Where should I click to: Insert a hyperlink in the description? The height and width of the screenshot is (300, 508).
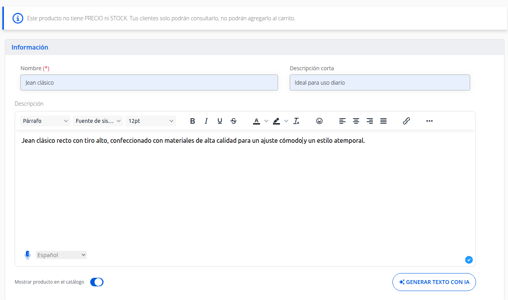point(406,121)
